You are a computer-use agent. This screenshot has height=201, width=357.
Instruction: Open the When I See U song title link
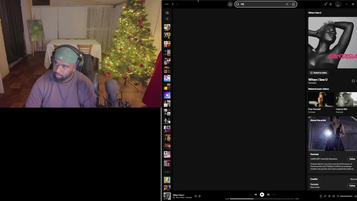tap(318, 80)
